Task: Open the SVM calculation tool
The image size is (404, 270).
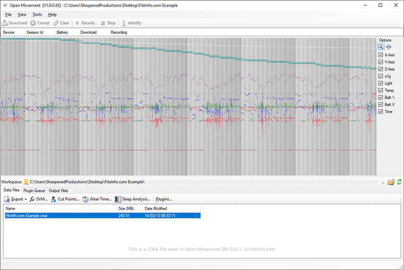Action: pyautogui.click(x=33, y=199)
